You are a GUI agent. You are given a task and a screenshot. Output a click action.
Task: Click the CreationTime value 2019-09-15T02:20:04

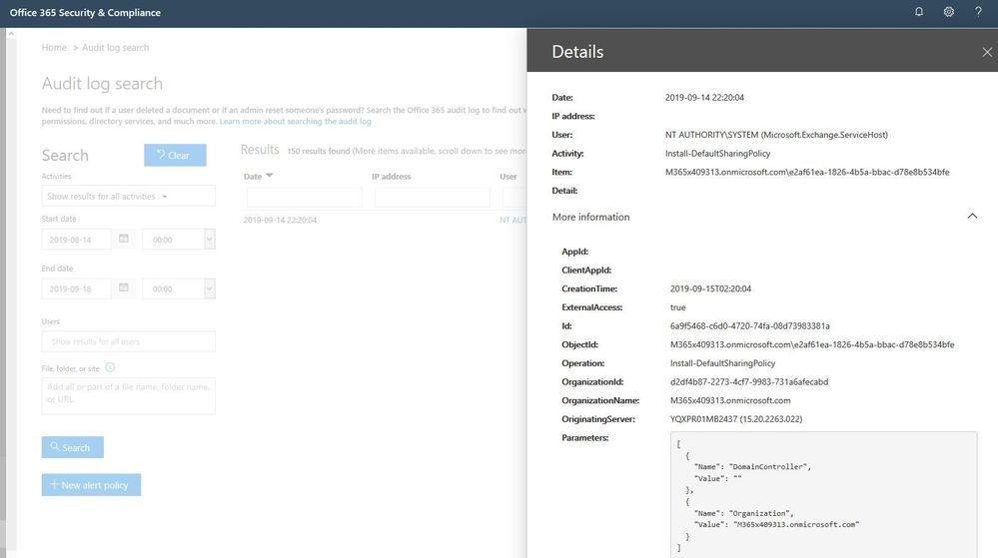710,288
